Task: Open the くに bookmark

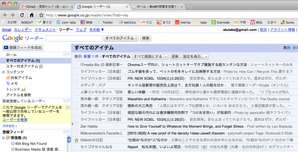Action: coord(146,22)
